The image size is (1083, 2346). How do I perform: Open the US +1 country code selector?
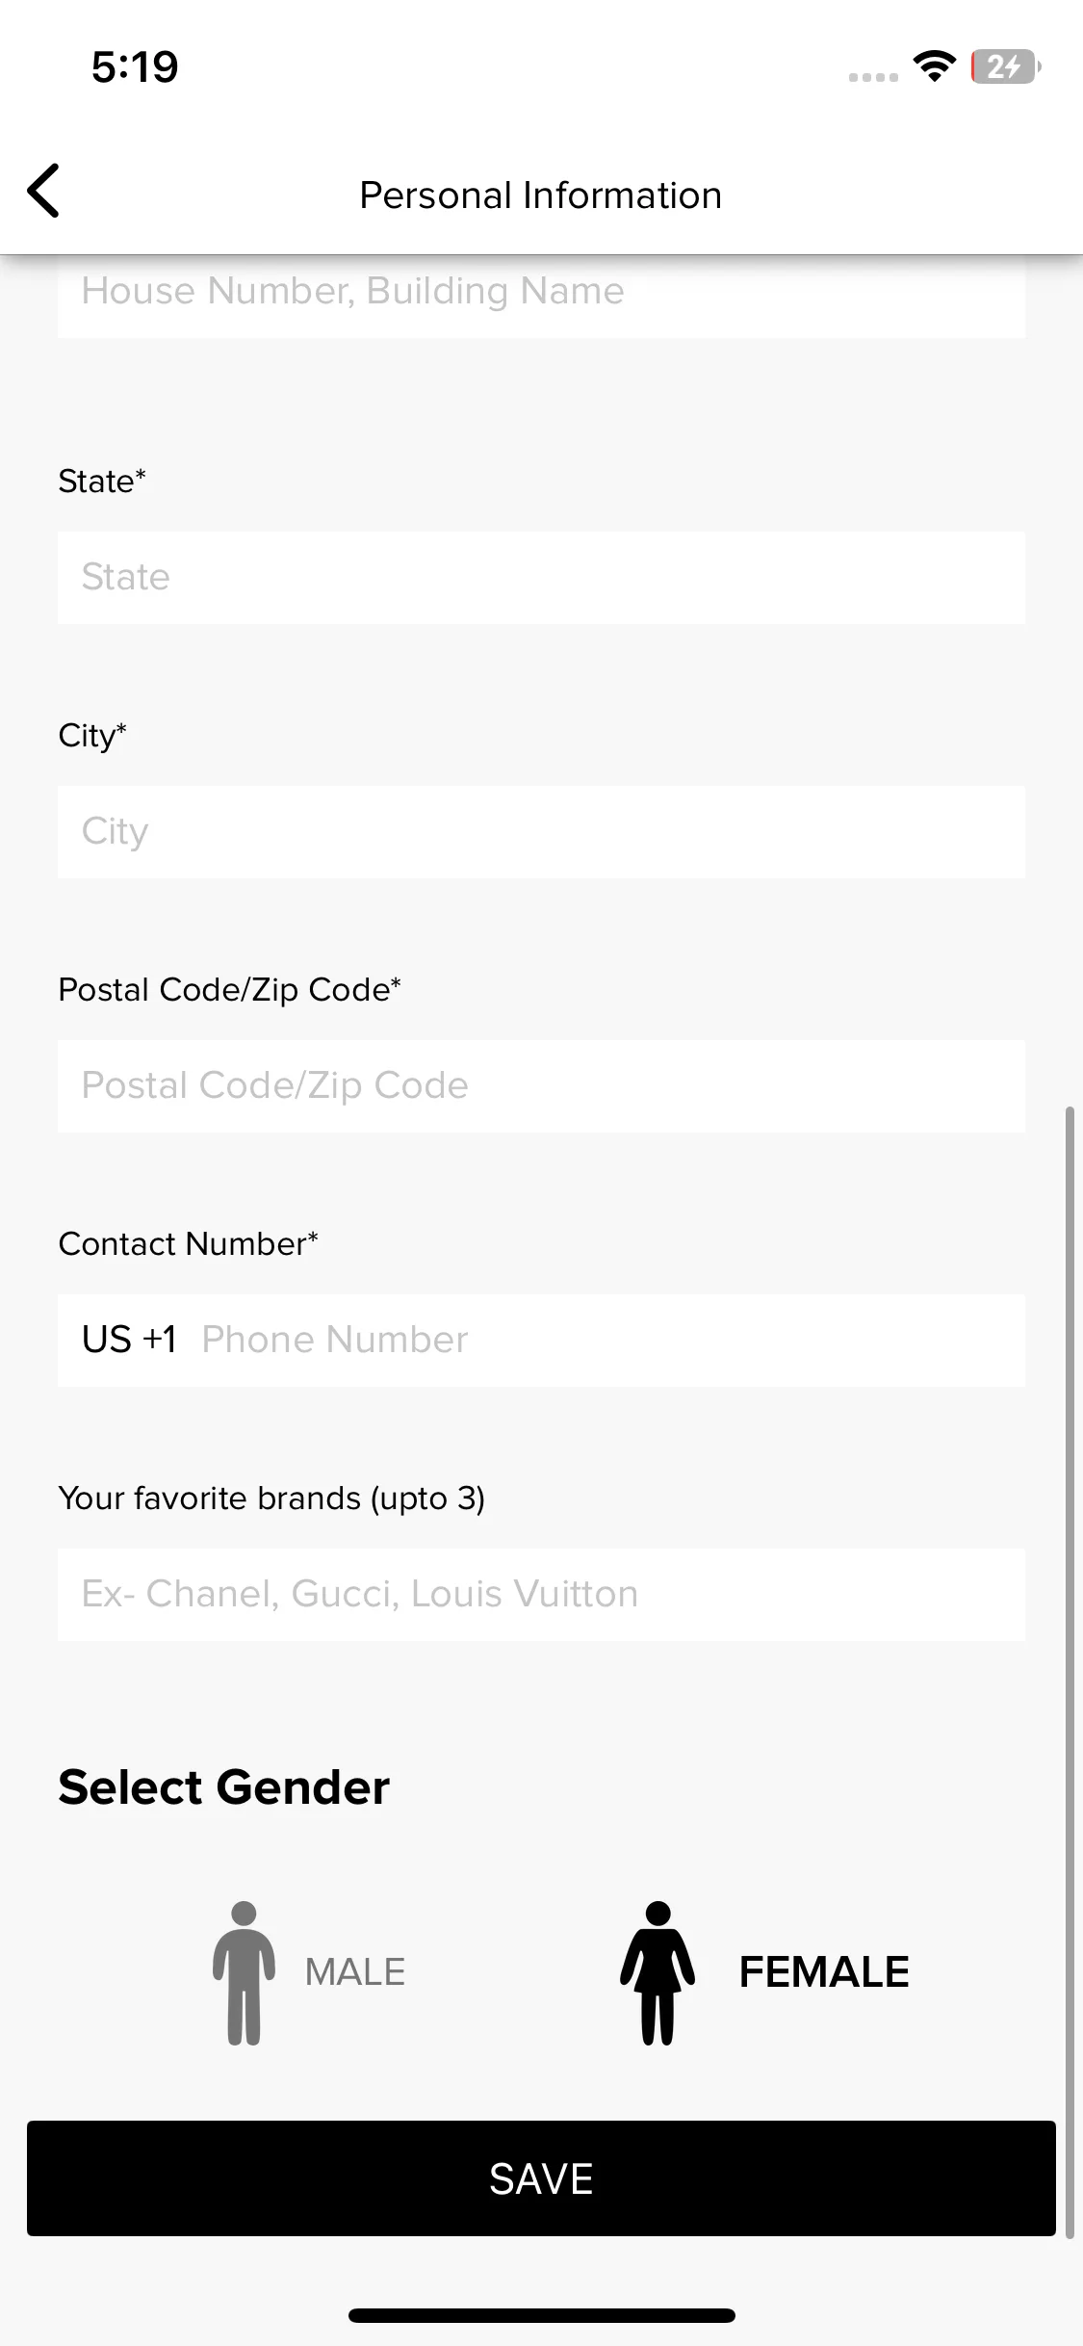click(x=129, y=1340)
